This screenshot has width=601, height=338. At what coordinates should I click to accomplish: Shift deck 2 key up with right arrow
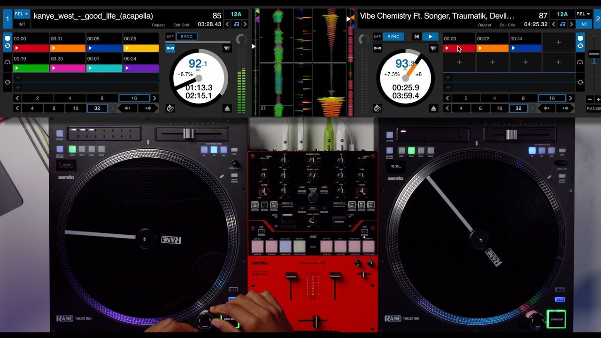(x=571, y=24)
